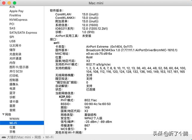192x140 pixels.
Task: Select 宗卷 in the sidebar
Action: tap(12, 132)
